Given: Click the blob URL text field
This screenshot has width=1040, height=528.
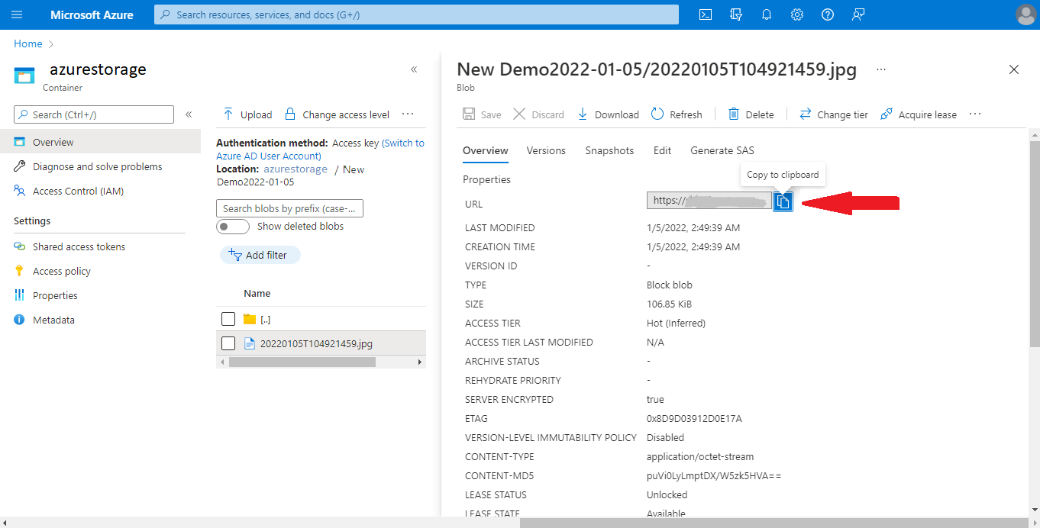Looking at the screenshot, I should 709,201.
